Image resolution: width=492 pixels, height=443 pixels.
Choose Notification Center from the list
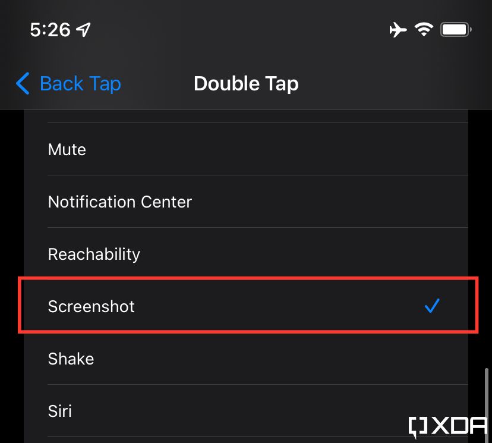119,202
